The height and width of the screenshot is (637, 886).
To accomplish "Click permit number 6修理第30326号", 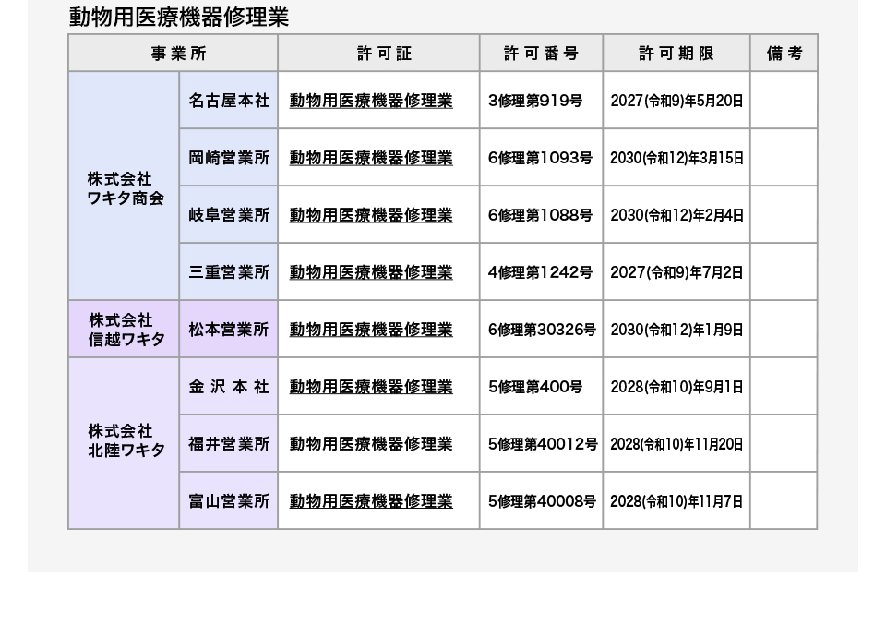I will coord(542,330).
